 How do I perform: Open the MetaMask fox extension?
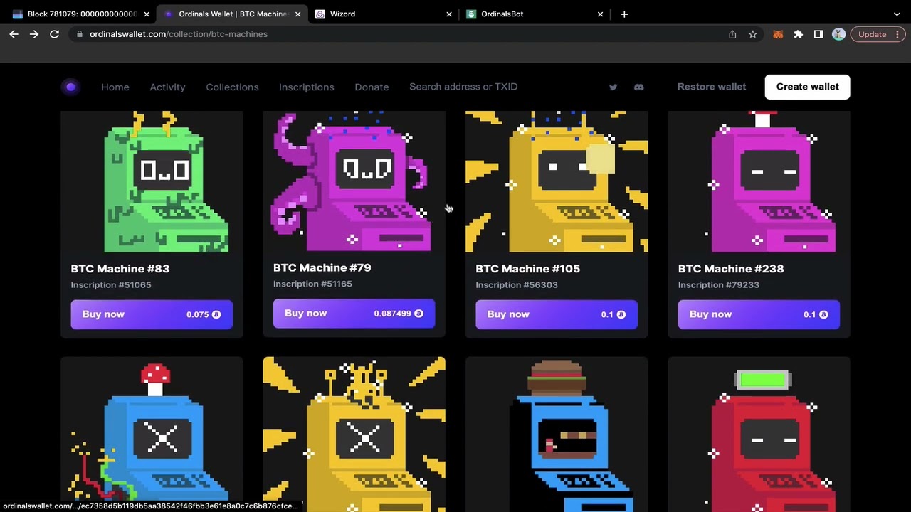point(778,34)
